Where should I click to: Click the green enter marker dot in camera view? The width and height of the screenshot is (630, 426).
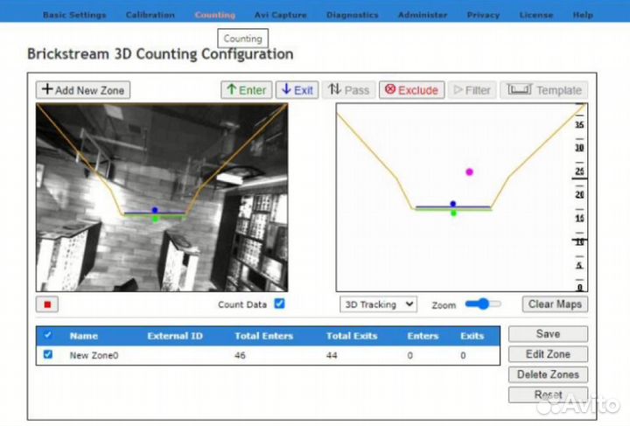[x=156, y=219]
